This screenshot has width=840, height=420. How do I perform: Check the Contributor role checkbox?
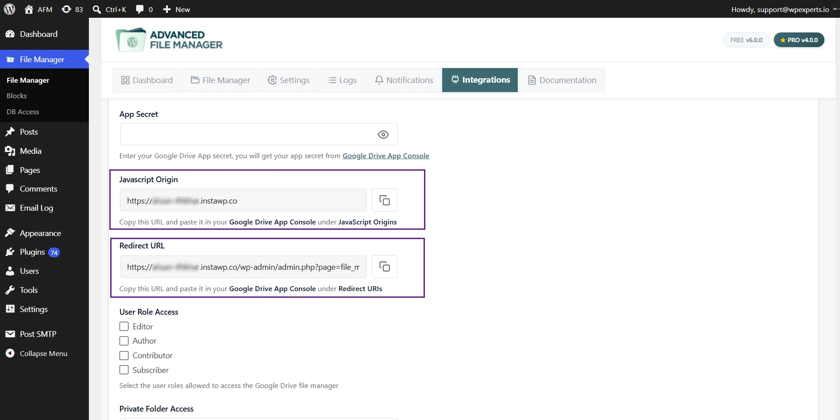[124, 356]
